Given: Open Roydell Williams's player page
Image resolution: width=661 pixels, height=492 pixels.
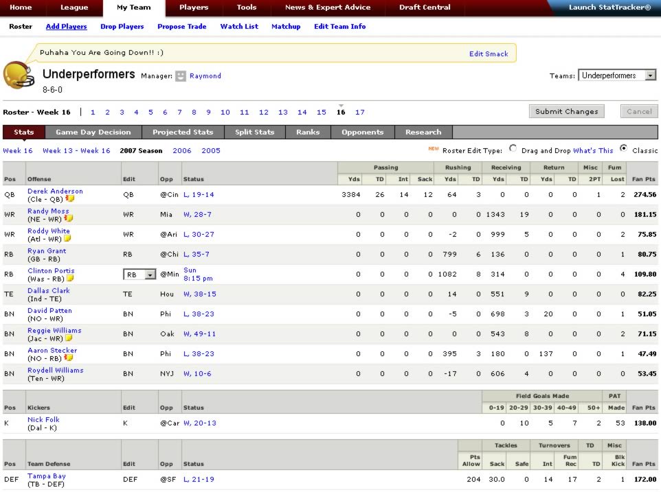Looking at the screenshot, I should tap(55, 371).
